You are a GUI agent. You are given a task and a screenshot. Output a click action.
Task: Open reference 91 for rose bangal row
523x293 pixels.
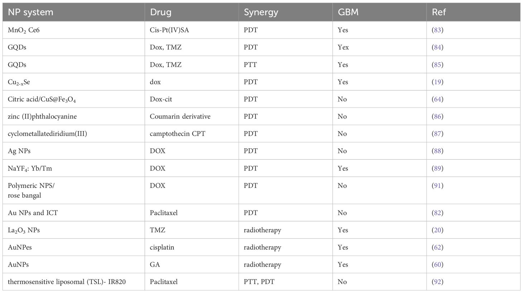[x=437, y=185]
